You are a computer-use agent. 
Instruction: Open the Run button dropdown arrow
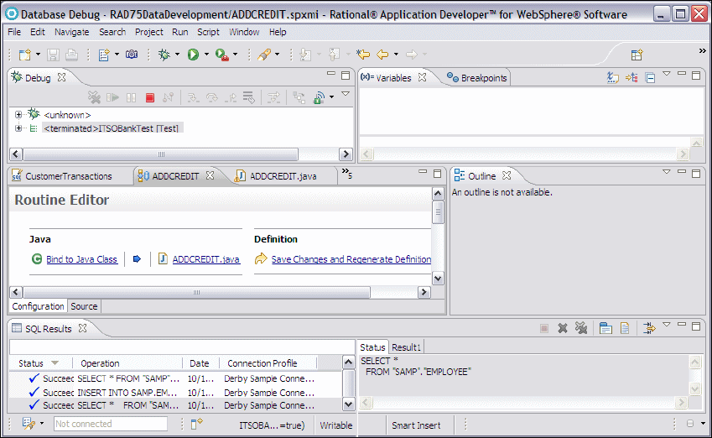point(206,55)
